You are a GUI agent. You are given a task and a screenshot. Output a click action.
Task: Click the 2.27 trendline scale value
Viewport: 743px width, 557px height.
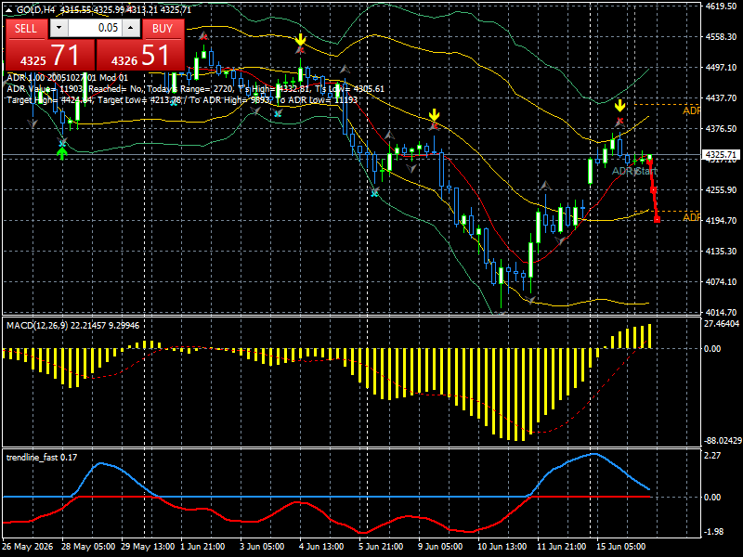pos(712,455)
